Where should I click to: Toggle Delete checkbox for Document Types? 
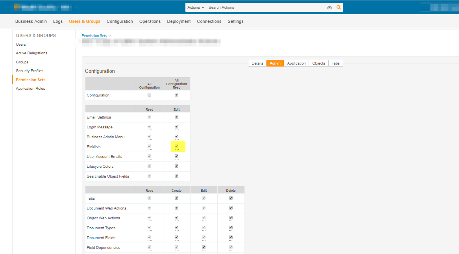tap(231, 228)
